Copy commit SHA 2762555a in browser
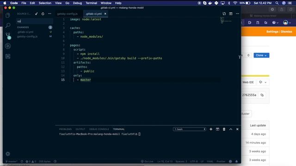Image resolution: width=296 pixels, height=166 pixels. click(x=262, y=95)
